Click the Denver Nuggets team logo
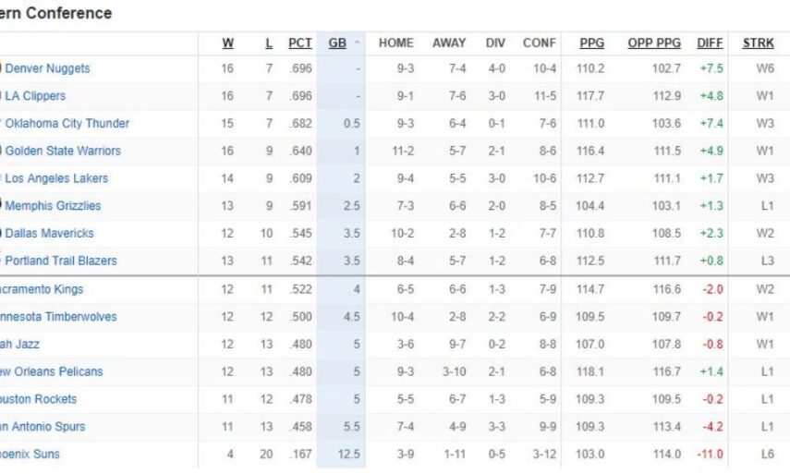Viewport: 790px width, 474px height. click(x=2, y=68)
